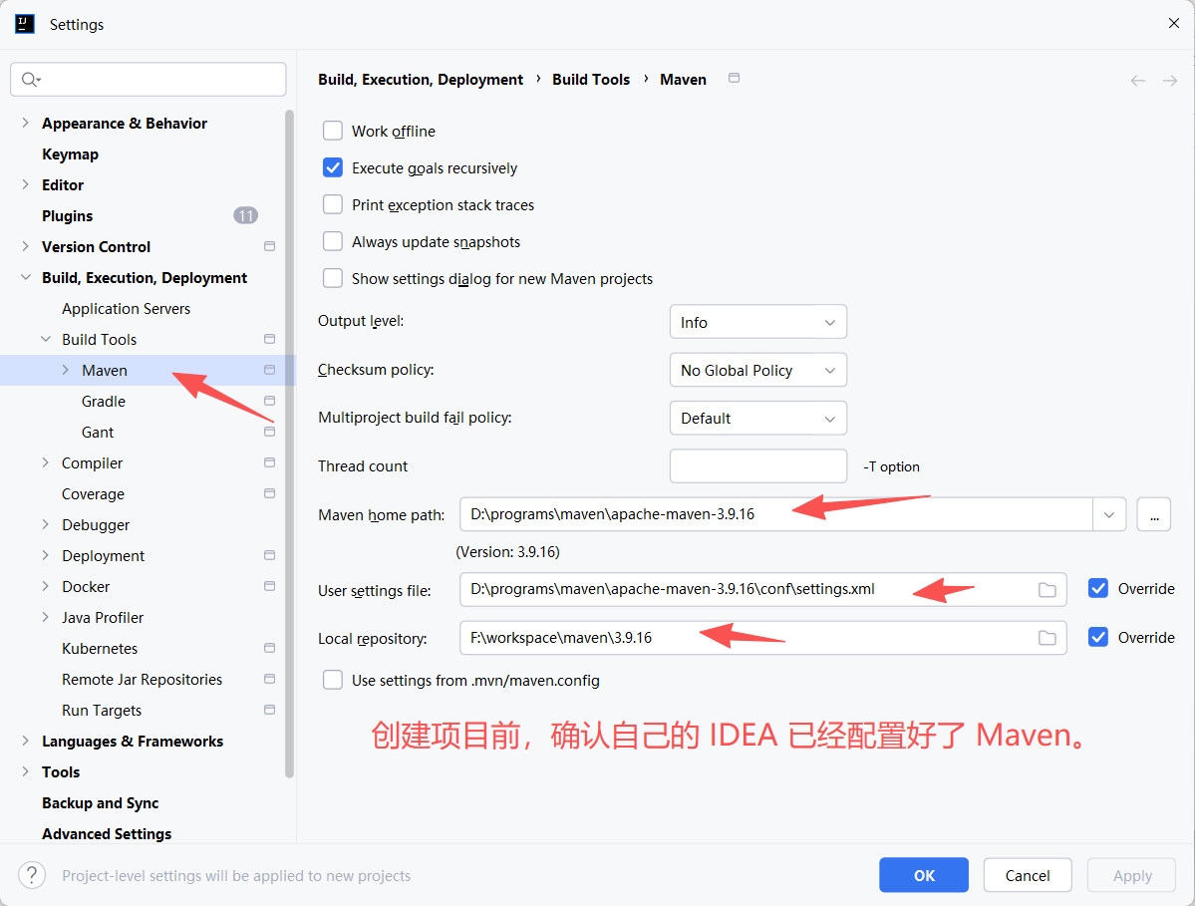Select Plugins in settings tree
The image size is (1195, 906).
(67, 215)
